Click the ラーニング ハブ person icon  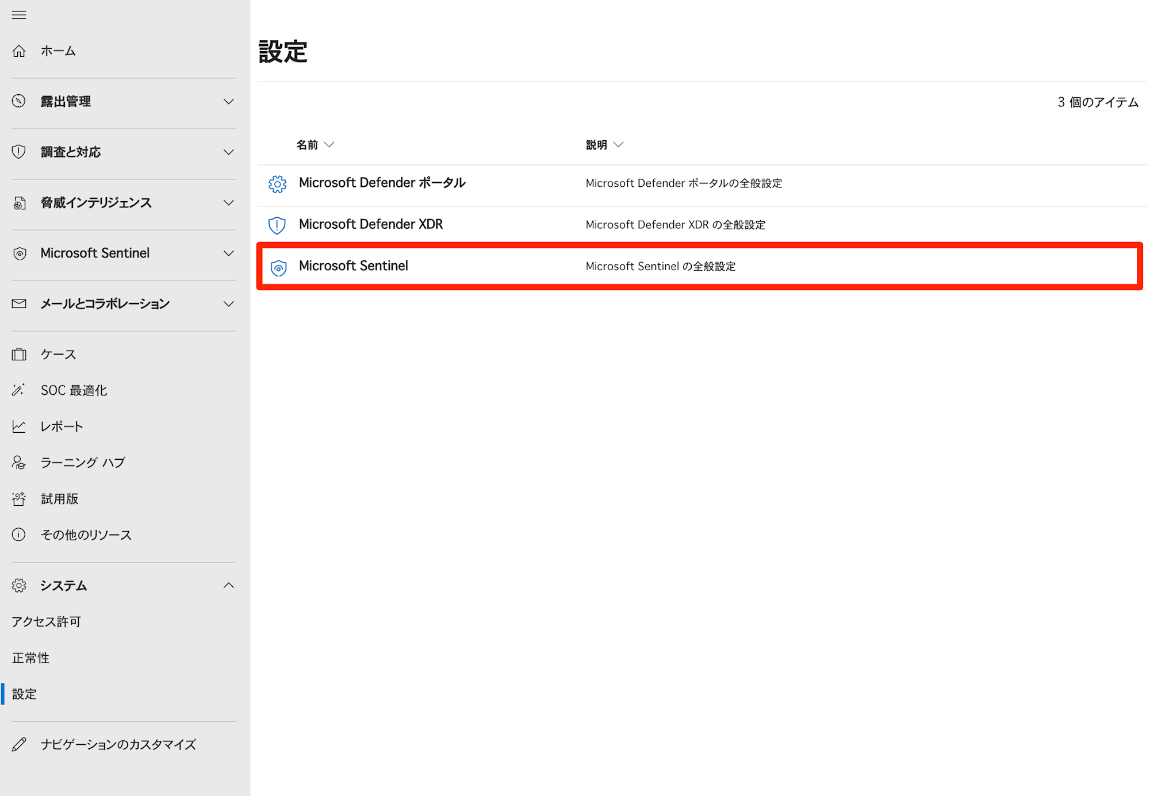click(x=19, y=463)
